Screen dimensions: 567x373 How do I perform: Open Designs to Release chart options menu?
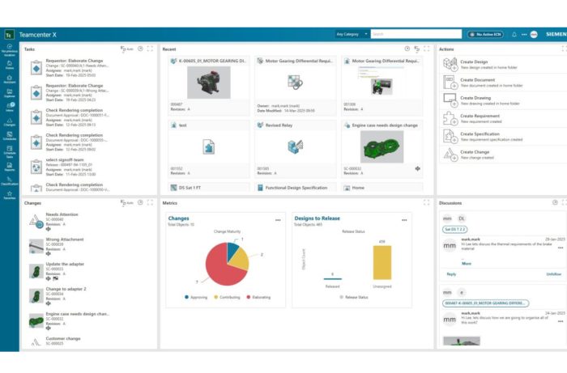pyautogui.click(x=403, y=219)
